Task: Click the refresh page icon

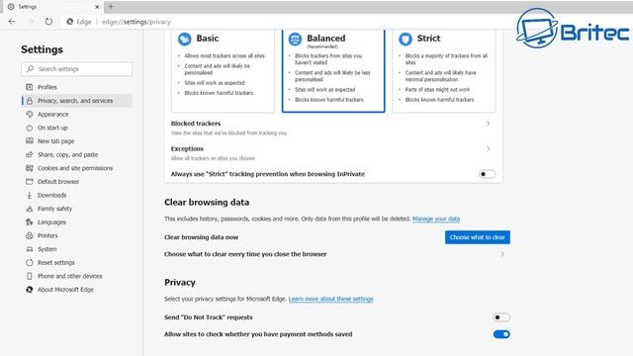Action: click(x=48, y=22)
